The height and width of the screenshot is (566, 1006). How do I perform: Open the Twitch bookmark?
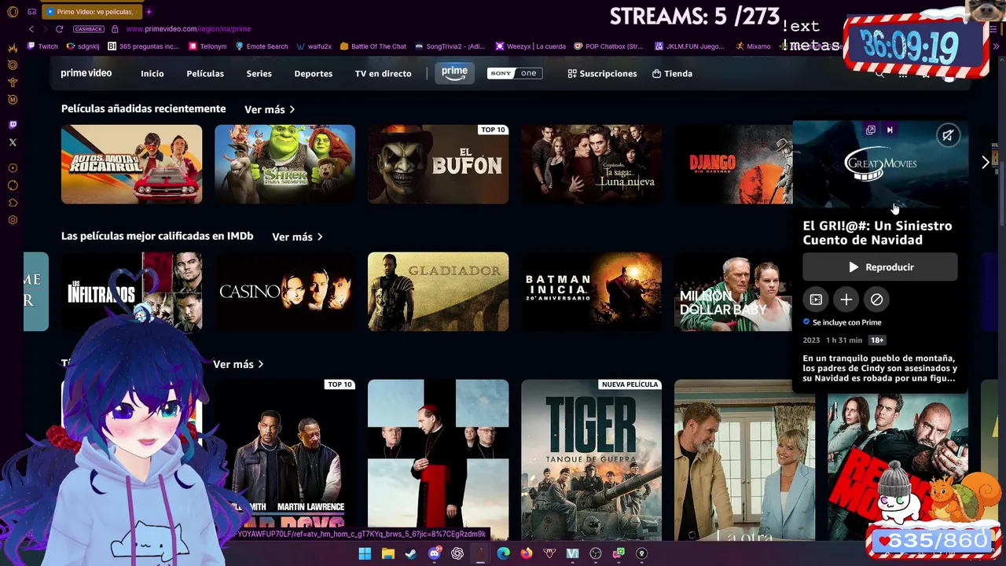click(x=42, y=46)
